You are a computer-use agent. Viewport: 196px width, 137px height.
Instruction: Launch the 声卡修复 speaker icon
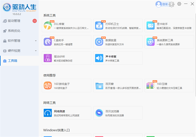(99, 58)
